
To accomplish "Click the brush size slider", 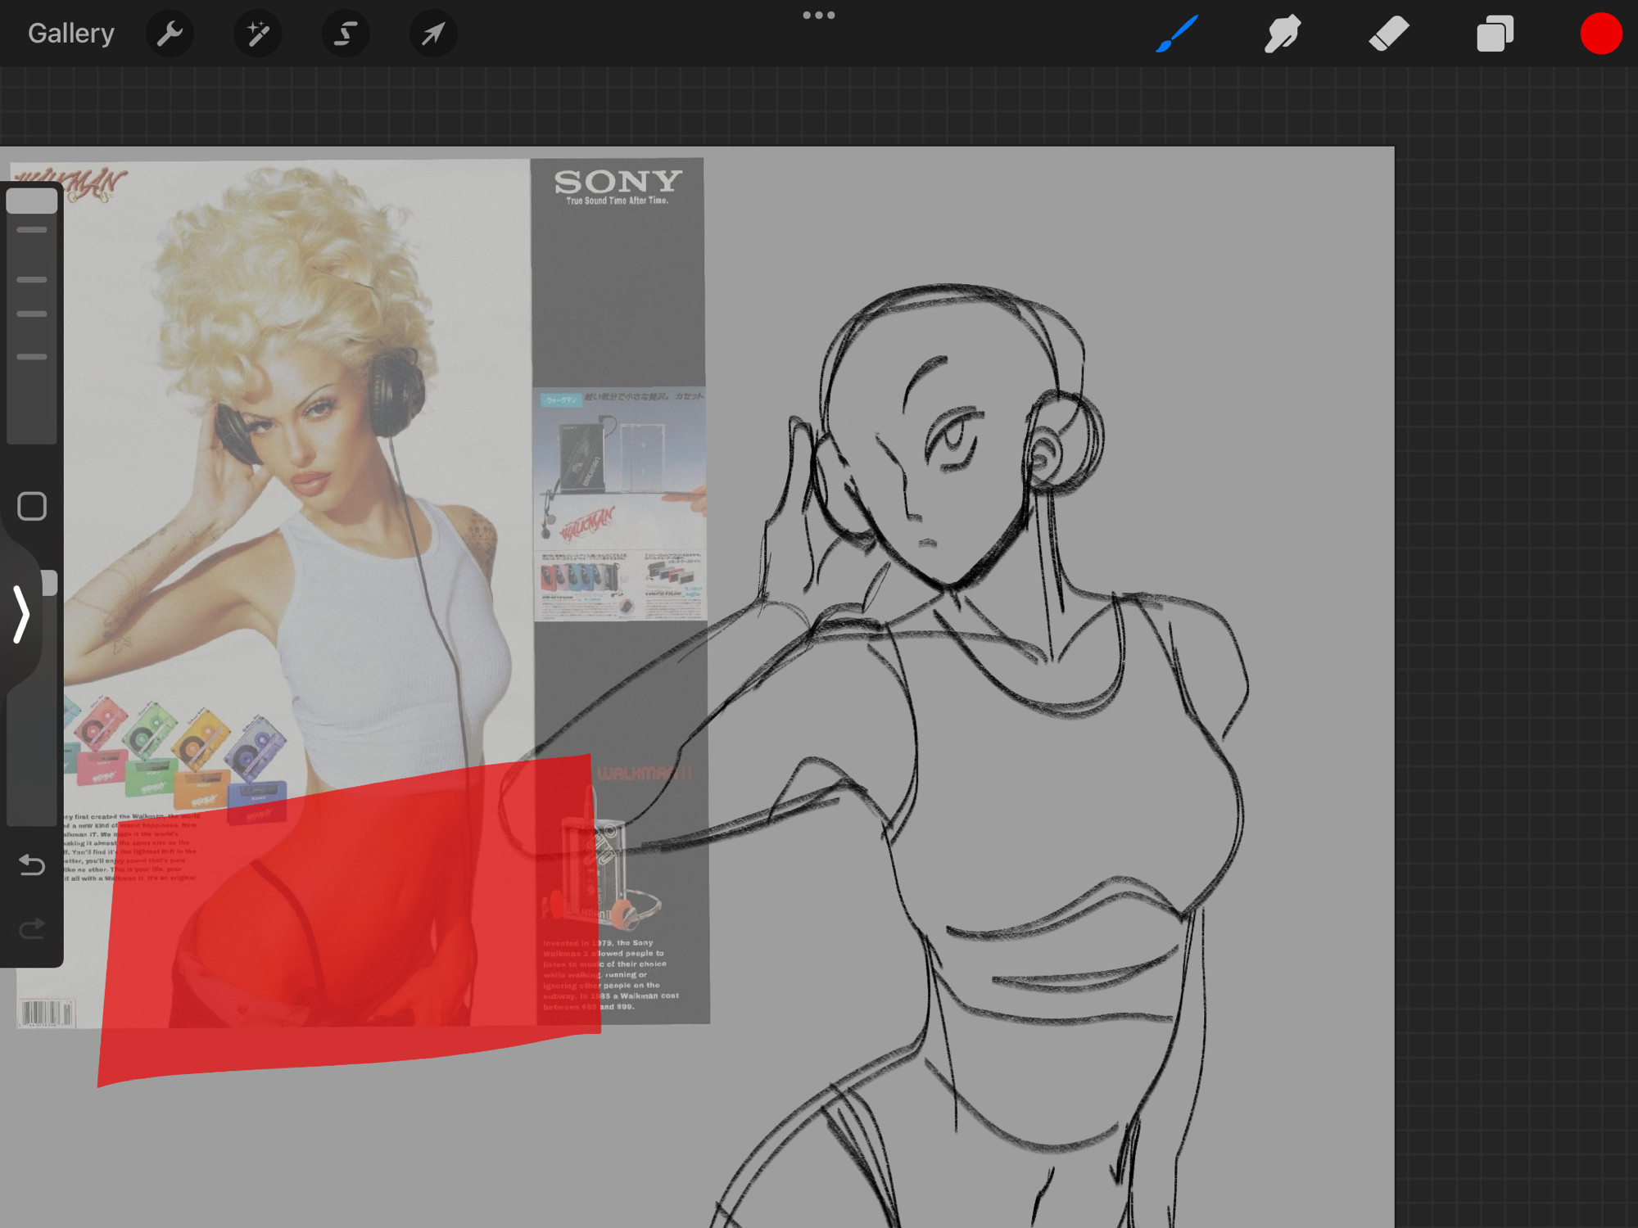I will pyautogui.click(x=32, y=315).
